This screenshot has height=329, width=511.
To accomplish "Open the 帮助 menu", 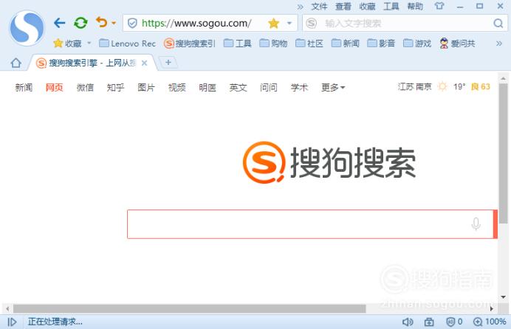I will (415, 7).
